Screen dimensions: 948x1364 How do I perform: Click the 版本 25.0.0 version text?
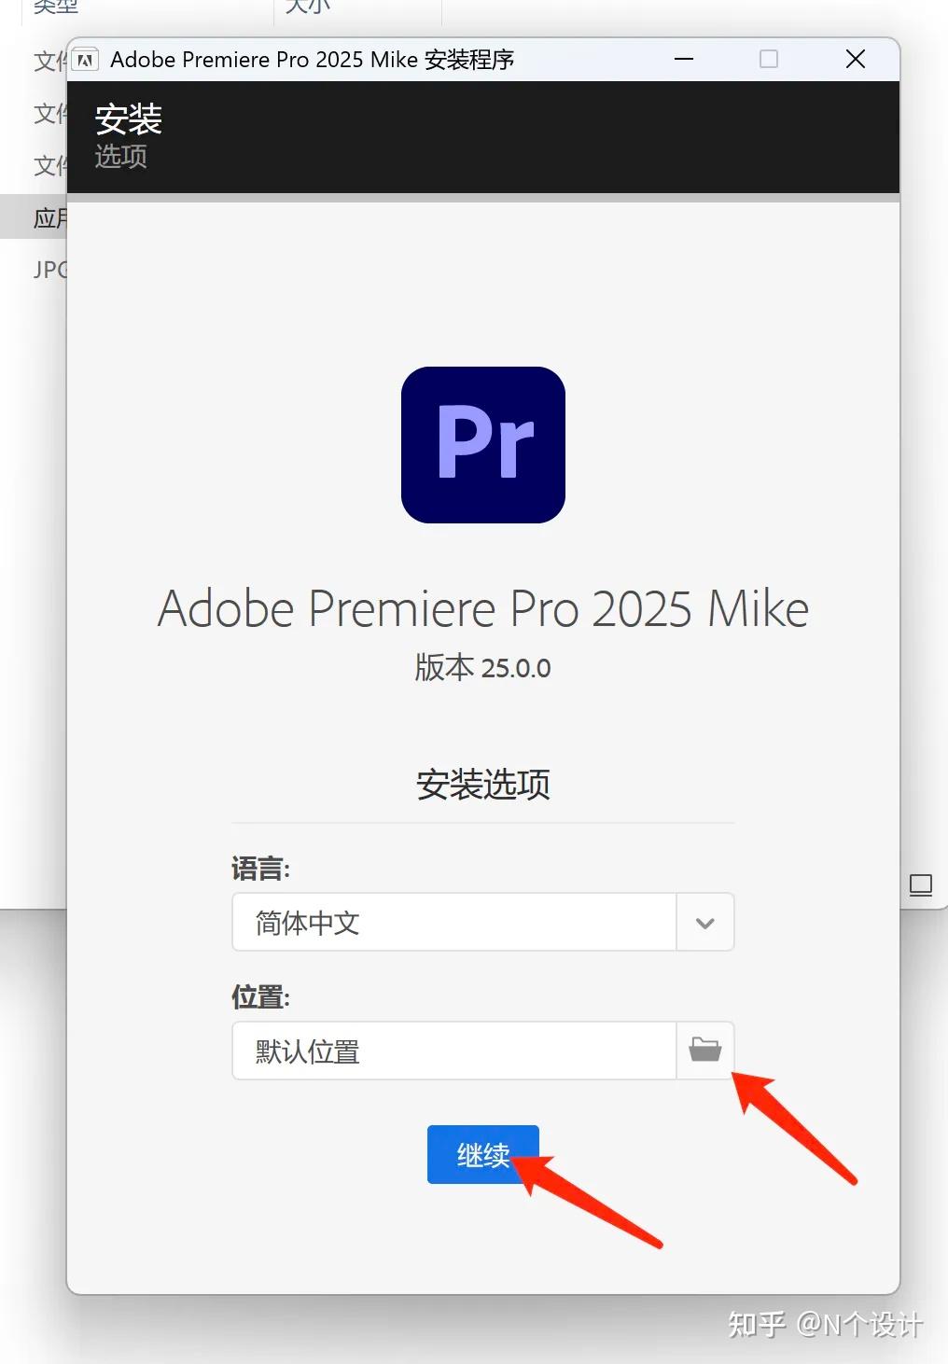(x=482, y=668)
